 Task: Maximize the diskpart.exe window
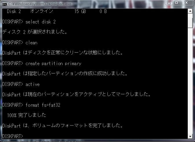(x=176, y=3)
